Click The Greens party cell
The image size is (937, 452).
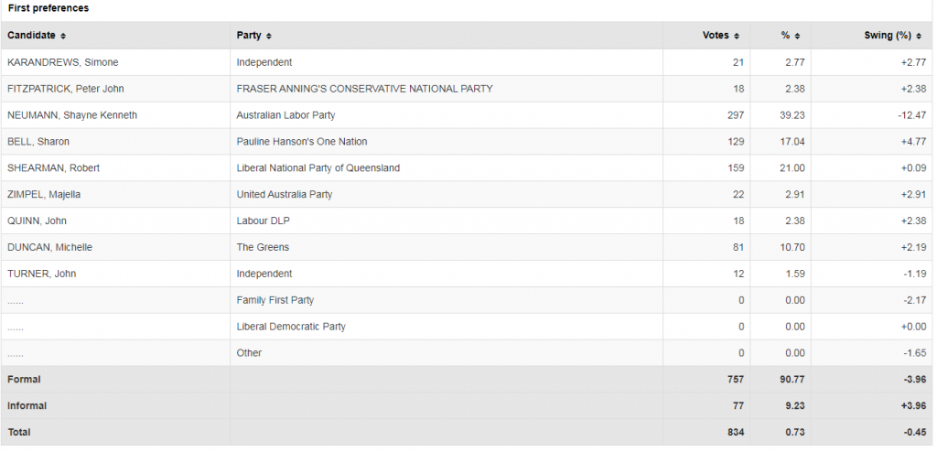(263, 248)
